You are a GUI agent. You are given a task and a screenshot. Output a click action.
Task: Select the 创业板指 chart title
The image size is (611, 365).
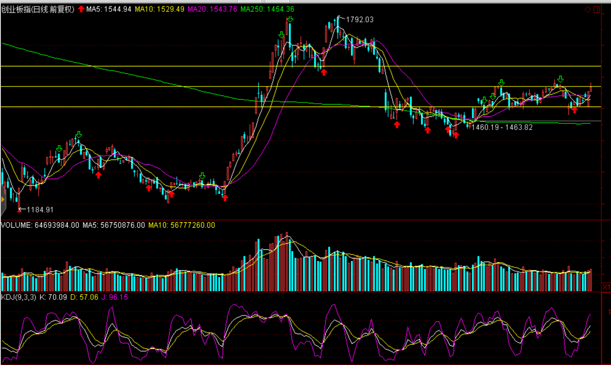tap(37, 9)
